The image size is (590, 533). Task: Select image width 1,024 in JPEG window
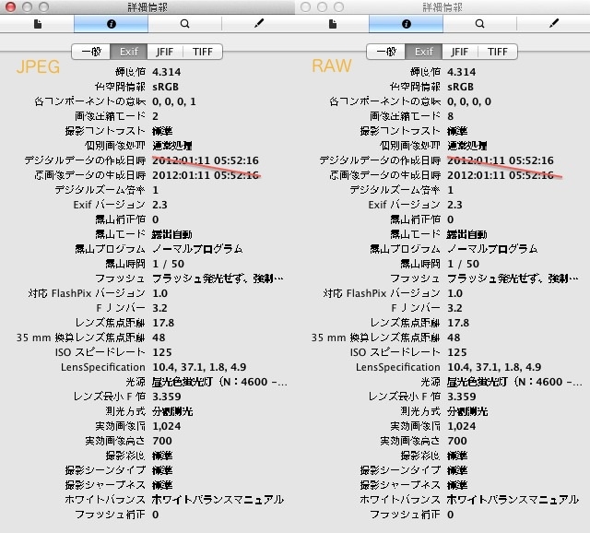point(166,426)
